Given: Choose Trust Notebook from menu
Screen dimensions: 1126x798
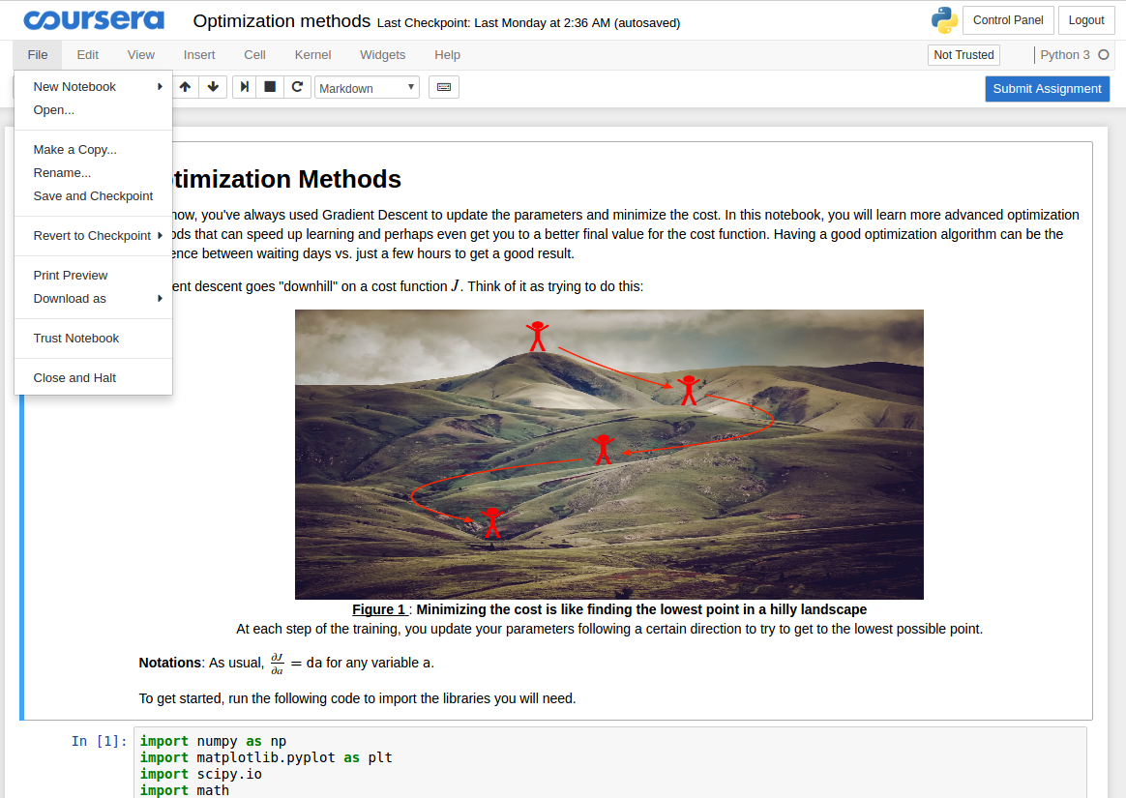Looking at the screenshot, I should click(94, 339).
